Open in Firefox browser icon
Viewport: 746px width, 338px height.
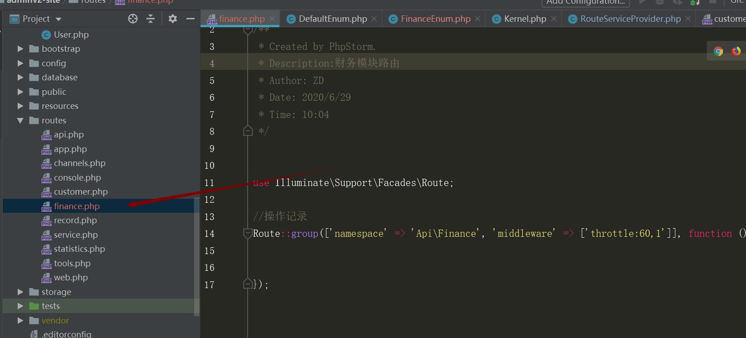736,51
